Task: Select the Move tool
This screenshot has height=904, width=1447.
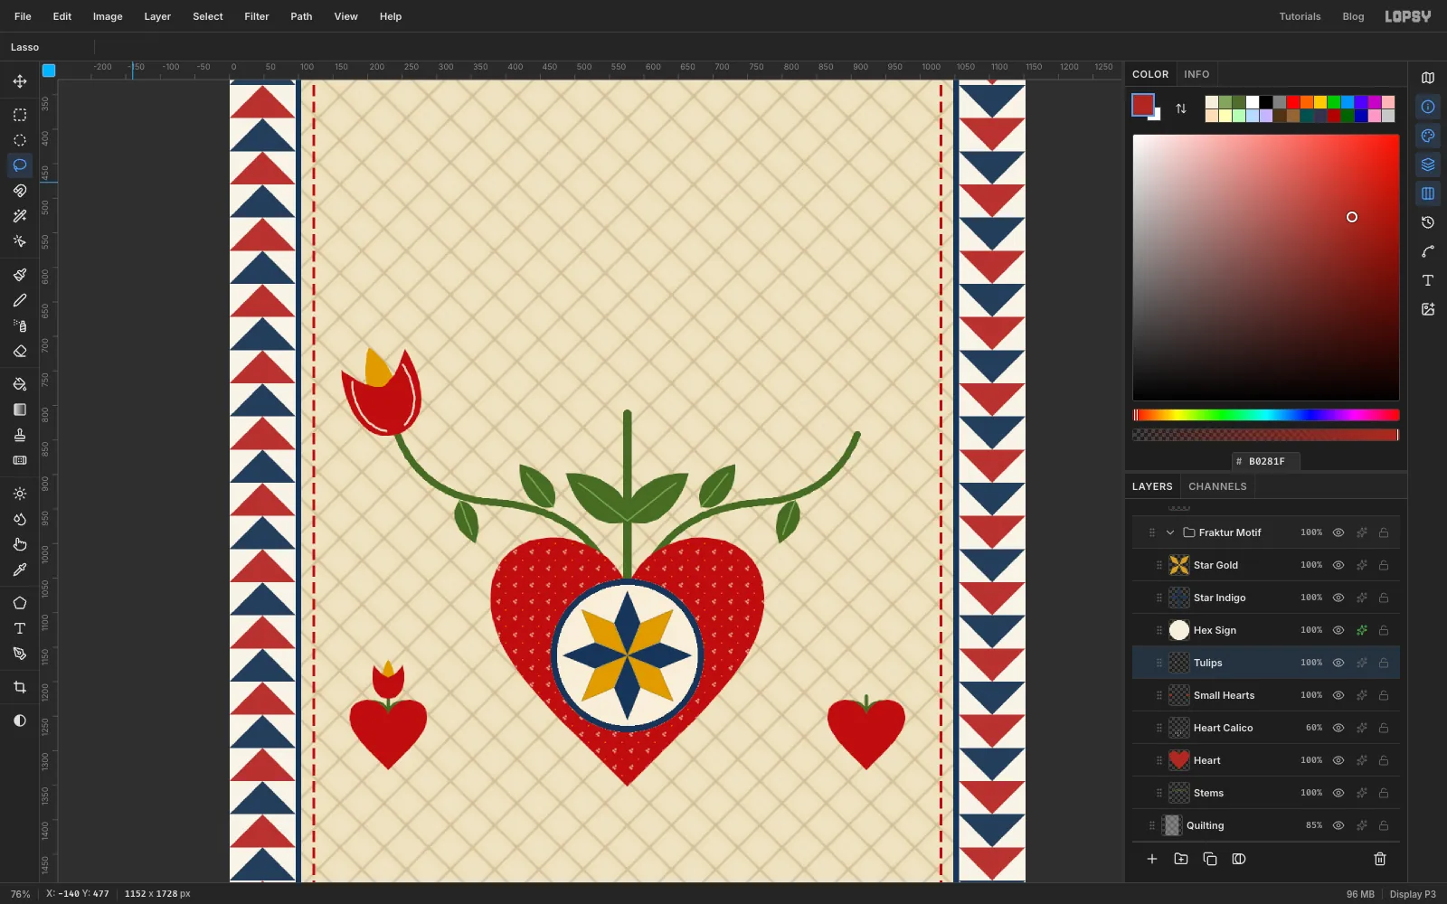Action: point(20,81)
